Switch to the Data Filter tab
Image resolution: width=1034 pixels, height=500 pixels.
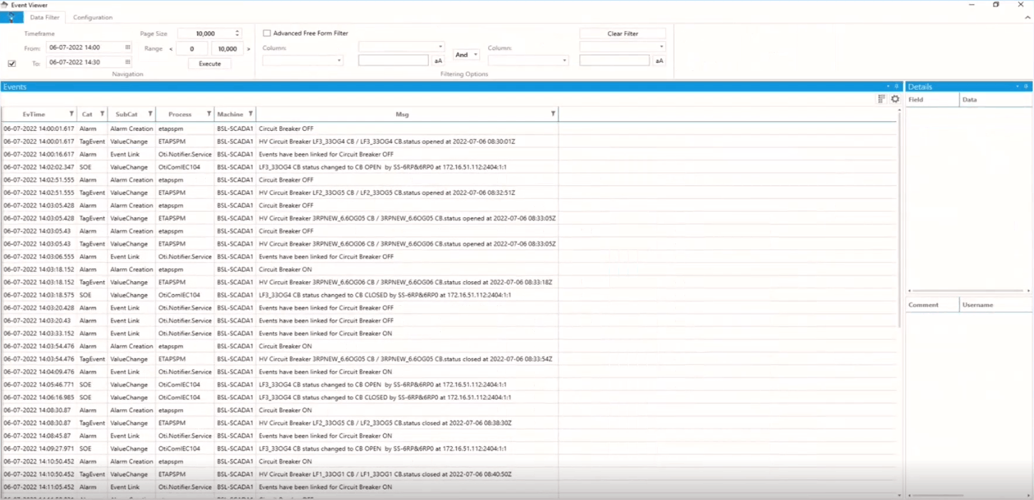click(45, 18)
